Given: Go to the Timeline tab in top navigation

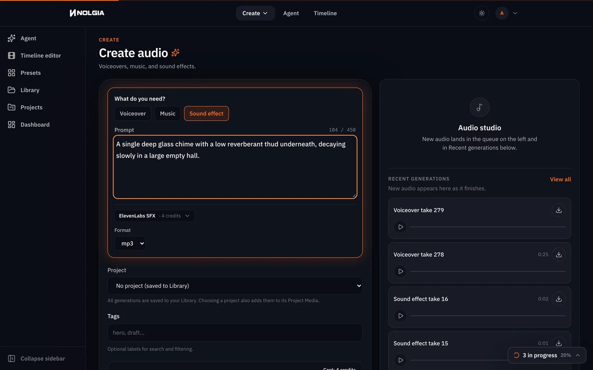Looking at the screenshot, I should point(325,13).
